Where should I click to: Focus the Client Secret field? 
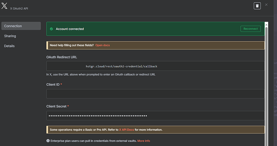155,115
